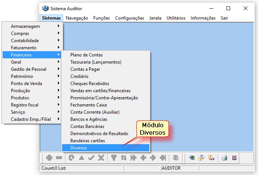Select Contas a Pagar
Image resolution: width=258 pixels, height=175 pixels.
[x=106, y=69]
